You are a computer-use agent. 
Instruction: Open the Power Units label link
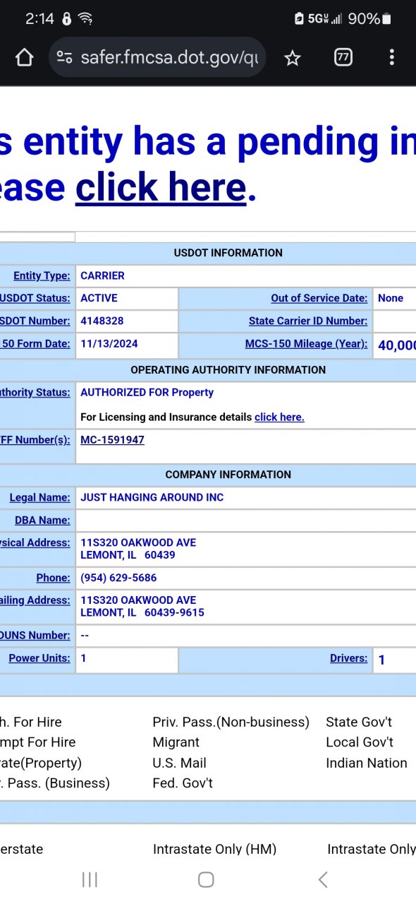pos(39,658)
